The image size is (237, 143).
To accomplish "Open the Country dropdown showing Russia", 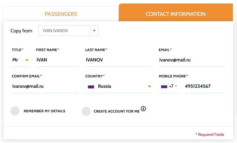I will pos(118,86).
